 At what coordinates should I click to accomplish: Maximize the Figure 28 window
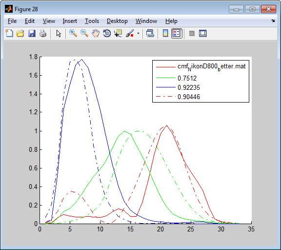pos(252,9)
